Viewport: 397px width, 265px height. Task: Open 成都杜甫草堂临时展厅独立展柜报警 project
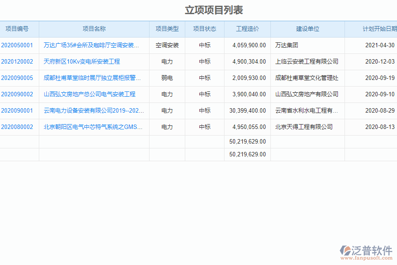93,78
